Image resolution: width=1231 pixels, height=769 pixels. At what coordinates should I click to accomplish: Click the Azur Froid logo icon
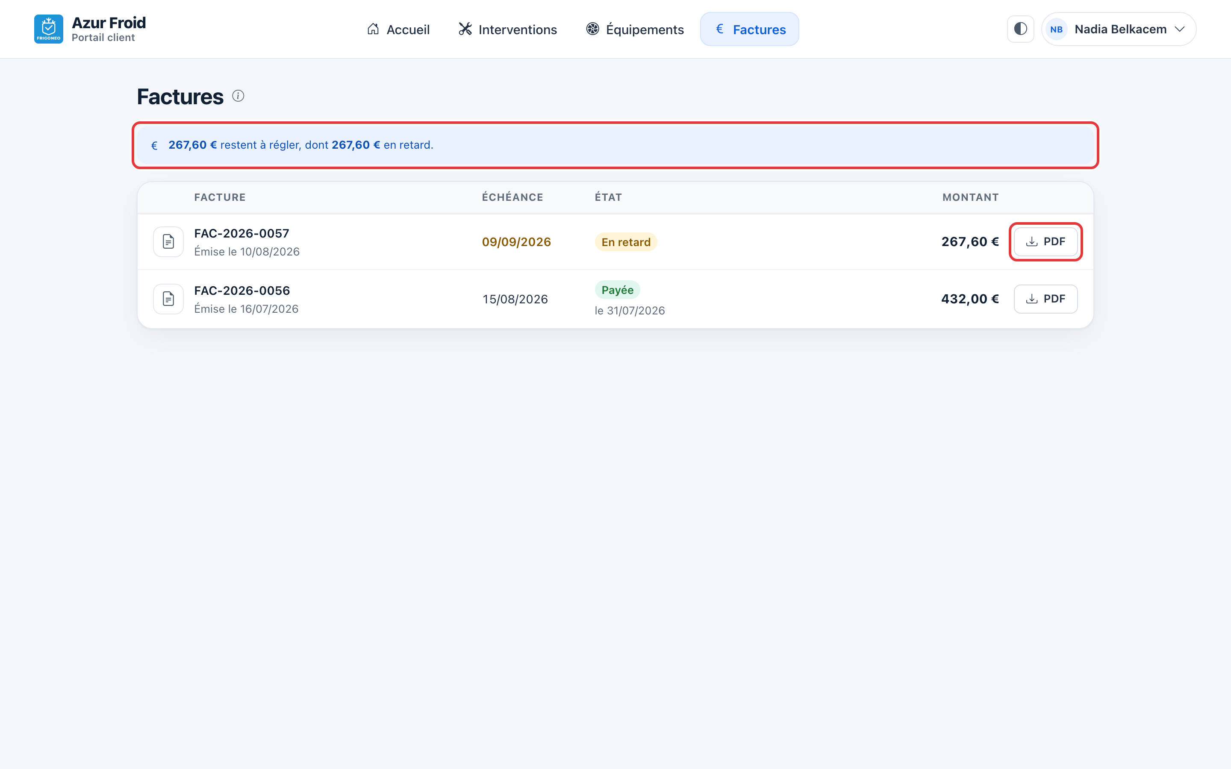tap(49, 29)
